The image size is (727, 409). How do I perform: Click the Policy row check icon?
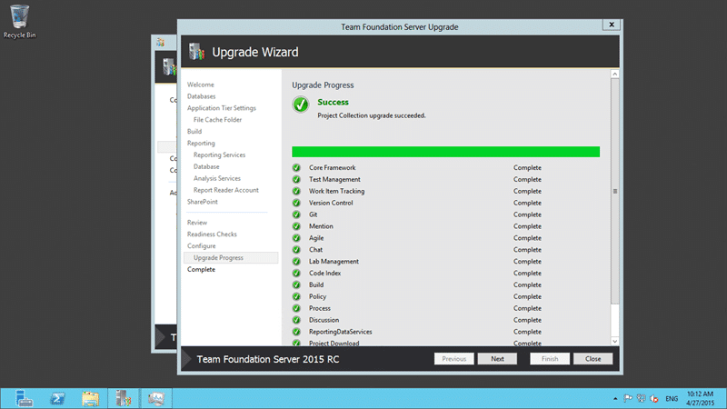[x=296, y=296]
